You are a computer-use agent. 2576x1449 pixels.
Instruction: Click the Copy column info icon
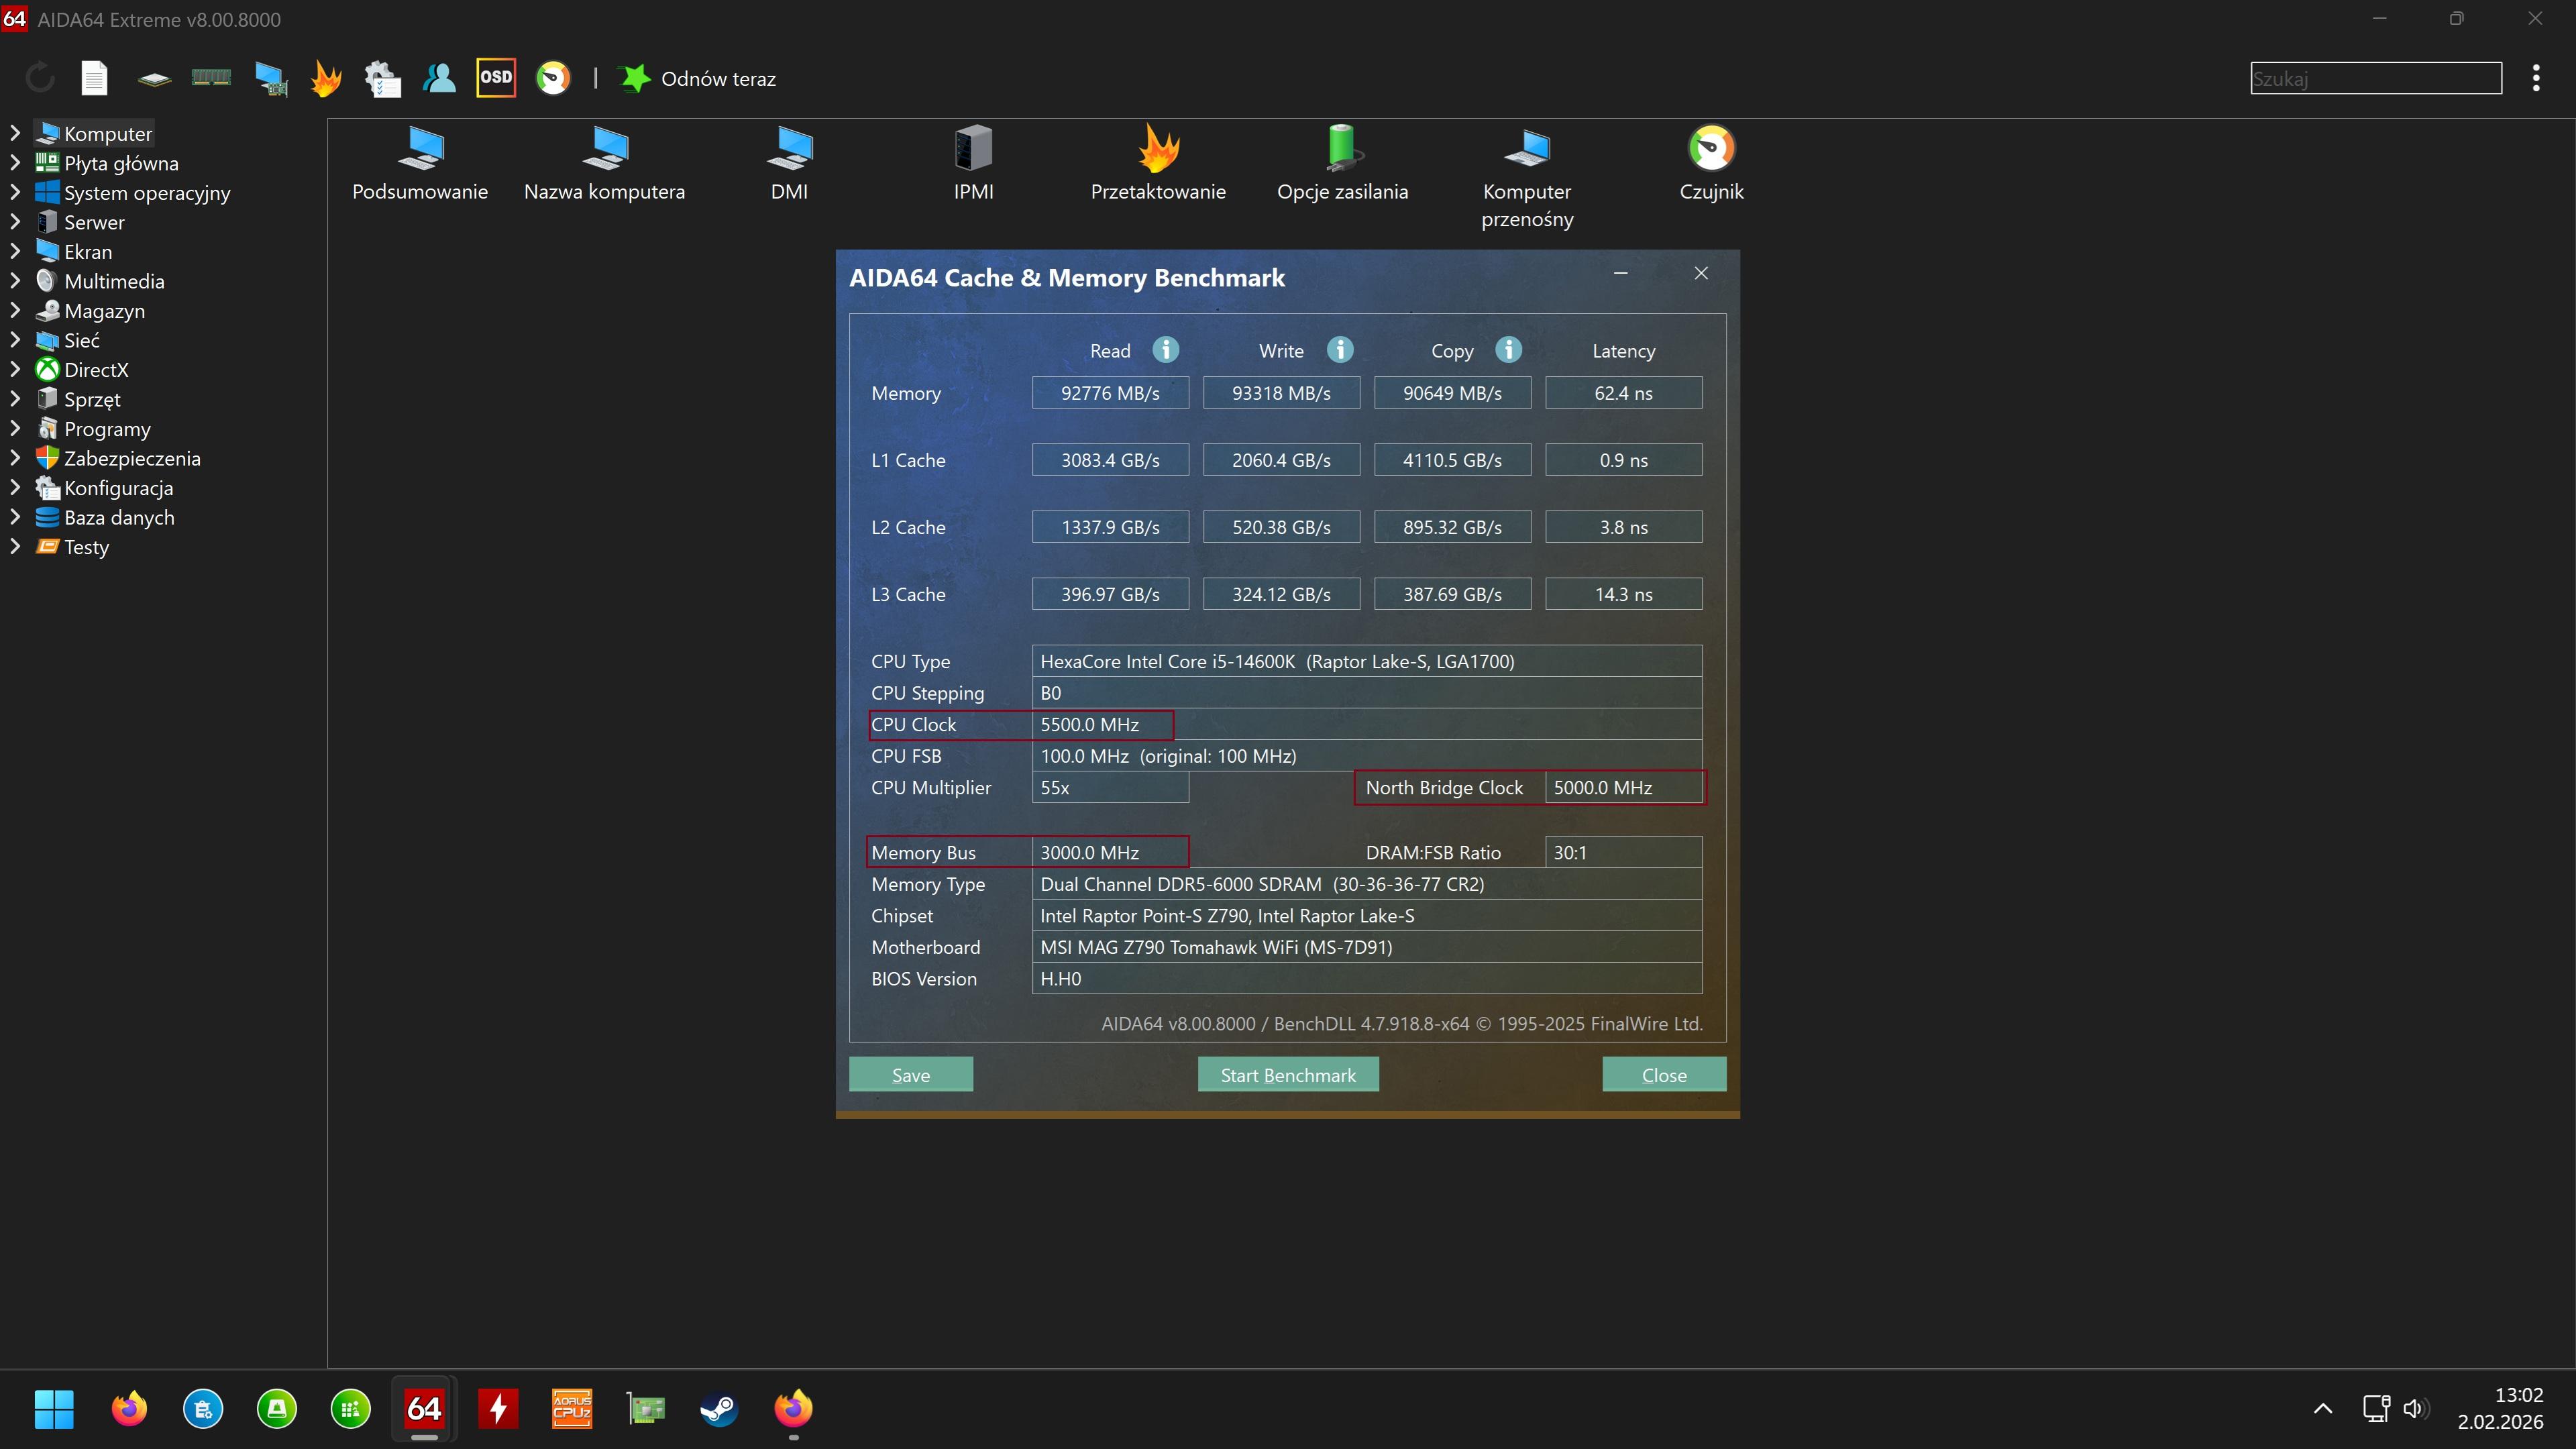[1508, 350]
